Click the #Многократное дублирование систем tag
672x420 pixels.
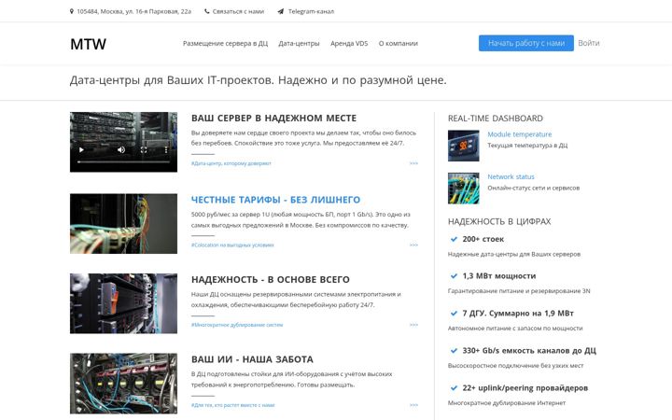[x=237, y=325]
